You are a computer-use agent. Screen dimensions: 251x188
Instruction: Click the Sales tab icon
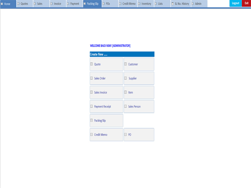click(x=35, y=4)
